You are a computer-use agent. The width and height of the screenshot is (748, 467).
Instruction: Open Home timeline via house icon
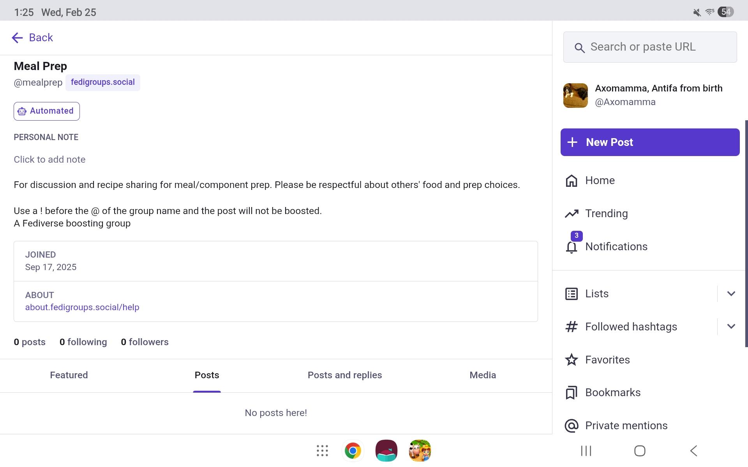571,180
